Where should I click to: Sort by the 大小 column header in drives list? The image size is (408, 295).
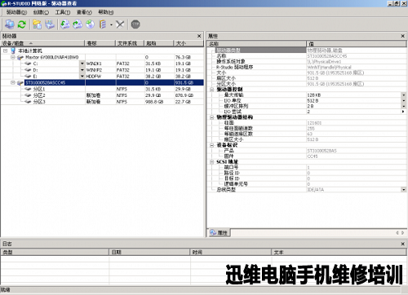[x=188, y=43]
